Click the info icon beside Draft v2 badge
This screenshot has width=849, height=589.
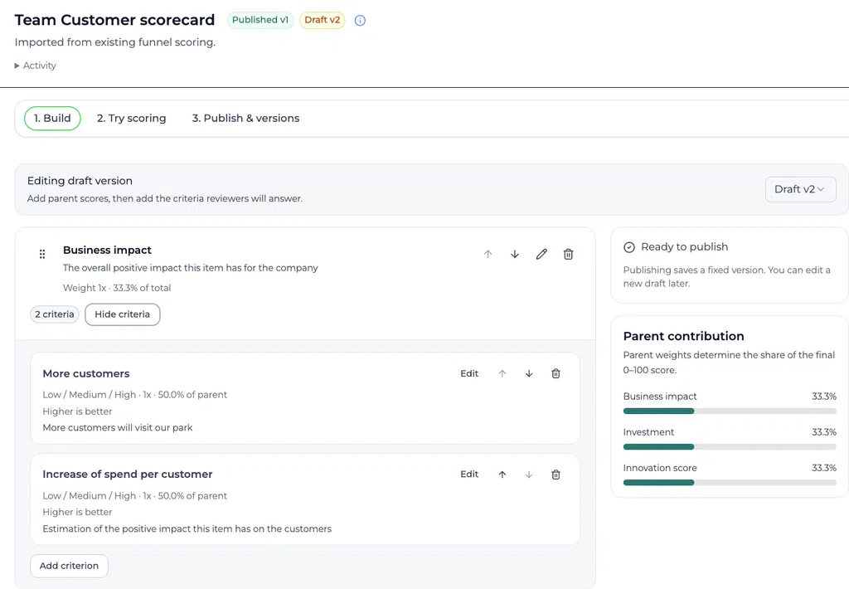[x=360, y=21]
